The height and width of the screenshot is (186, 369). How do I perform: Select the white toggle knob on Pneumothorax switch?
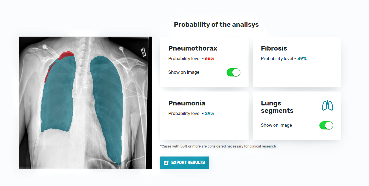point(236,72)
